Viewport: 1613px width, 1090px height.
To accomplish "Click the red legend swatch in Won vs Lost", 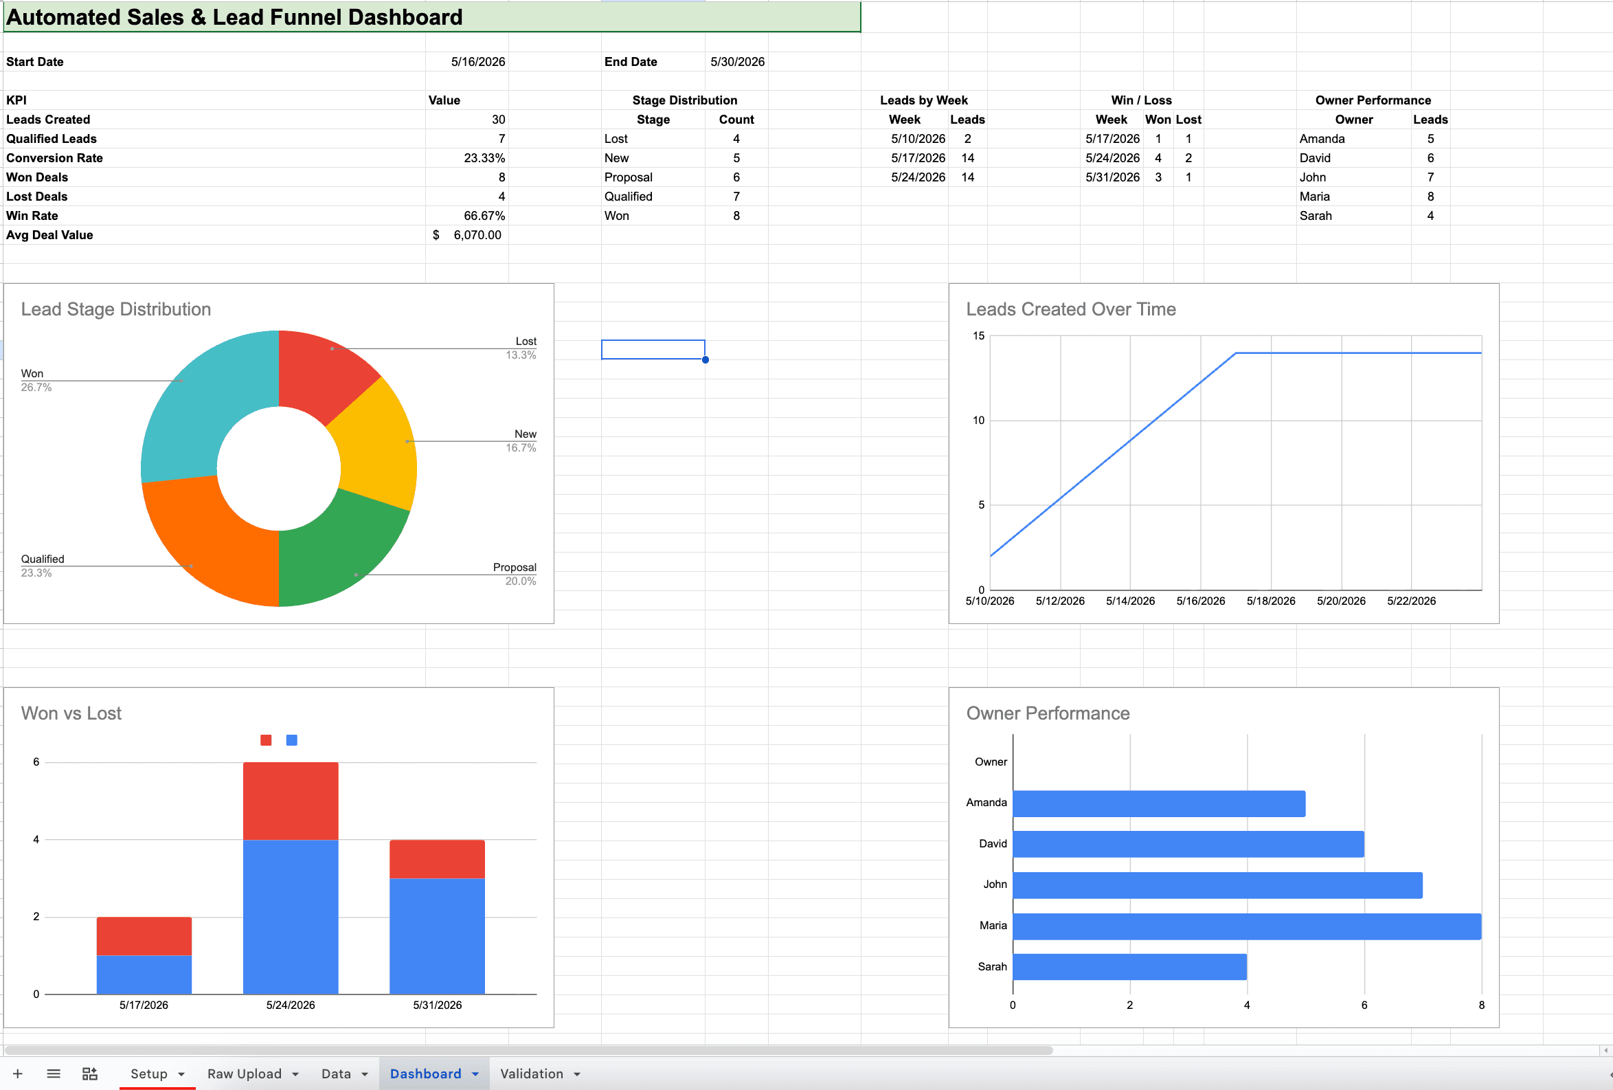I will point(266,740).
